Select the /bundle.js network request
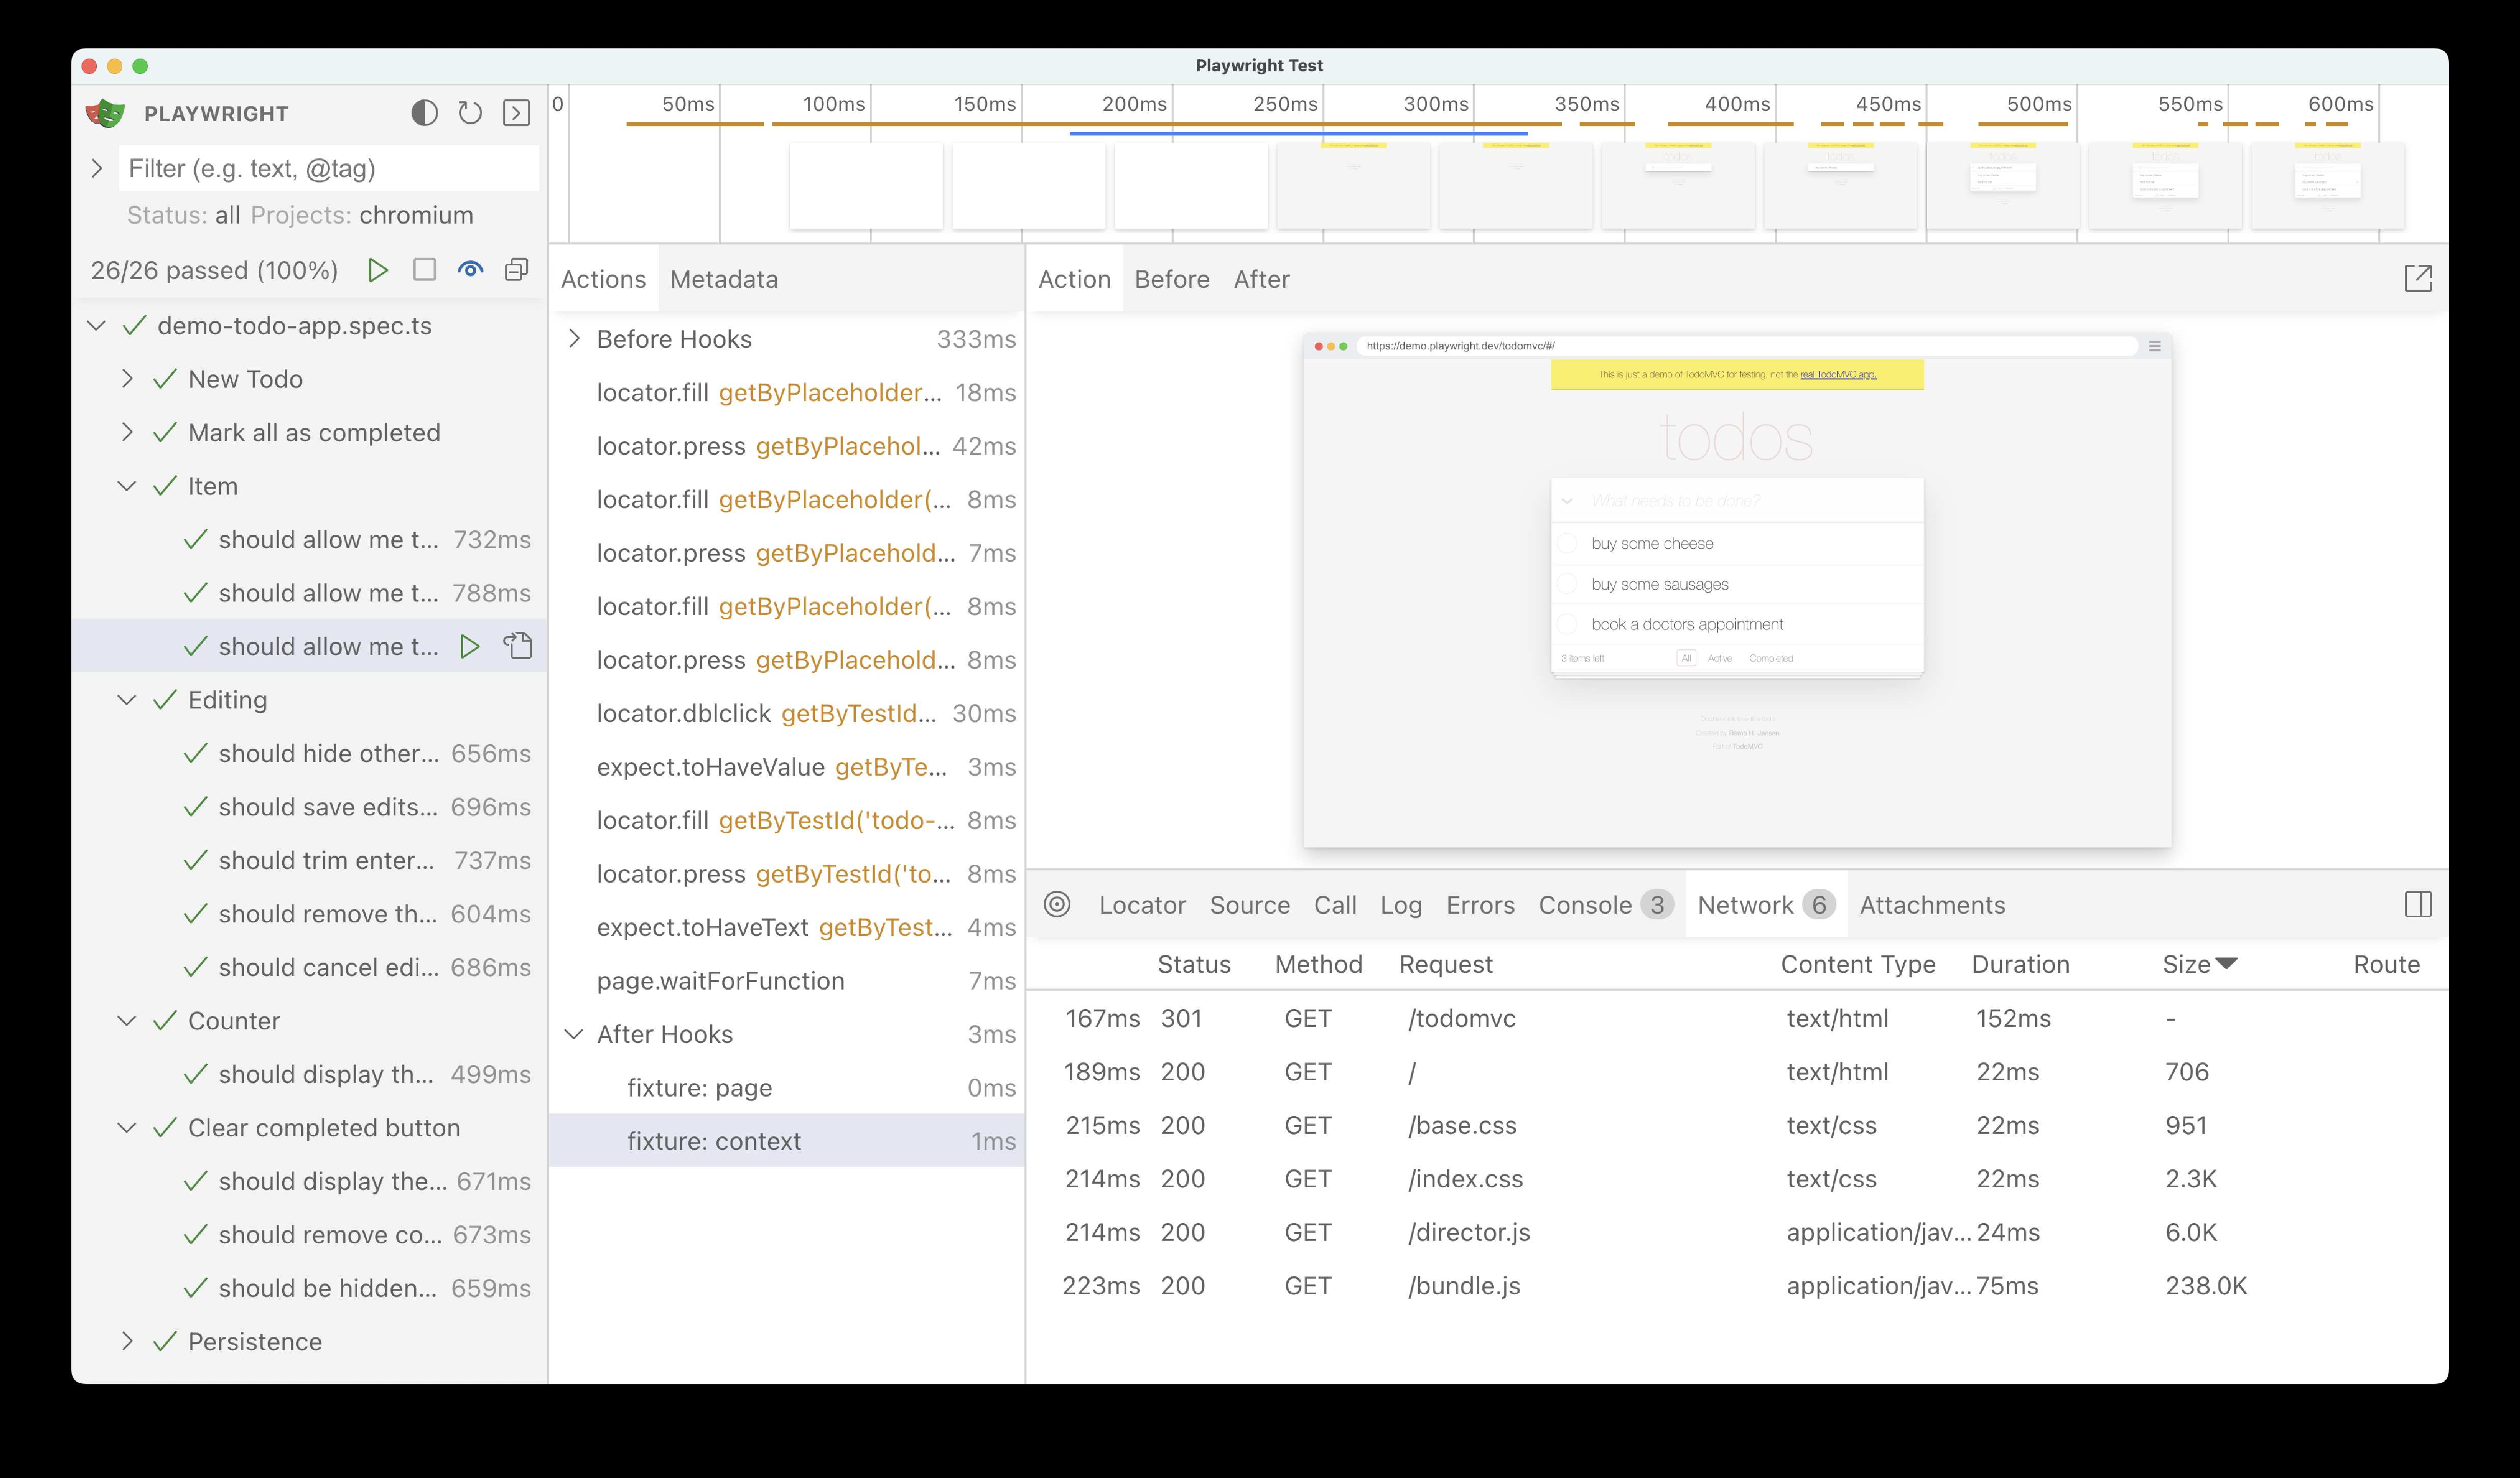Viewport: 2520px width, 1478px height. pos(1737,1286)
